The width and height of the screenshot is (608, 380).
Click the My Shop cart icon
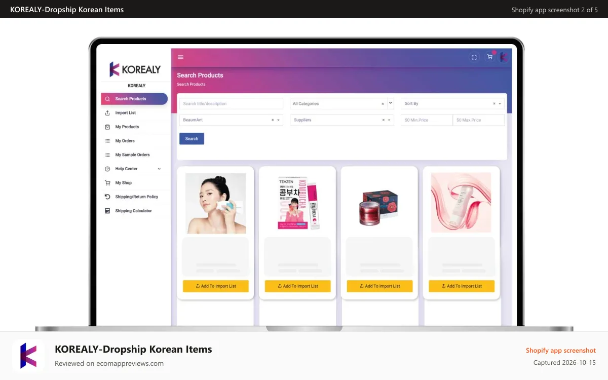click(x=107, y=183)
